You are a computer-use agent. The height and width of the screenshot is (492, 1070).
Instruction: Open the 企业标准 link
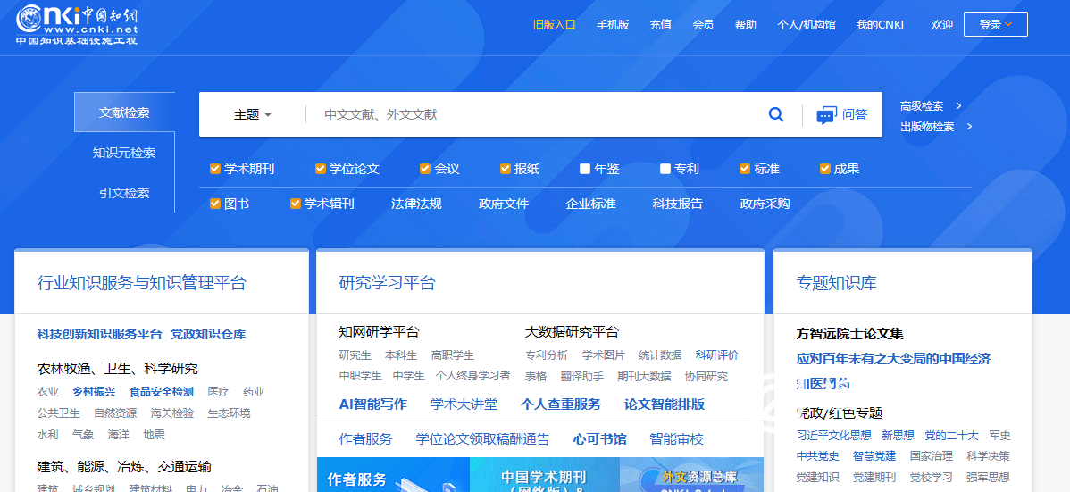click(591, 204)
